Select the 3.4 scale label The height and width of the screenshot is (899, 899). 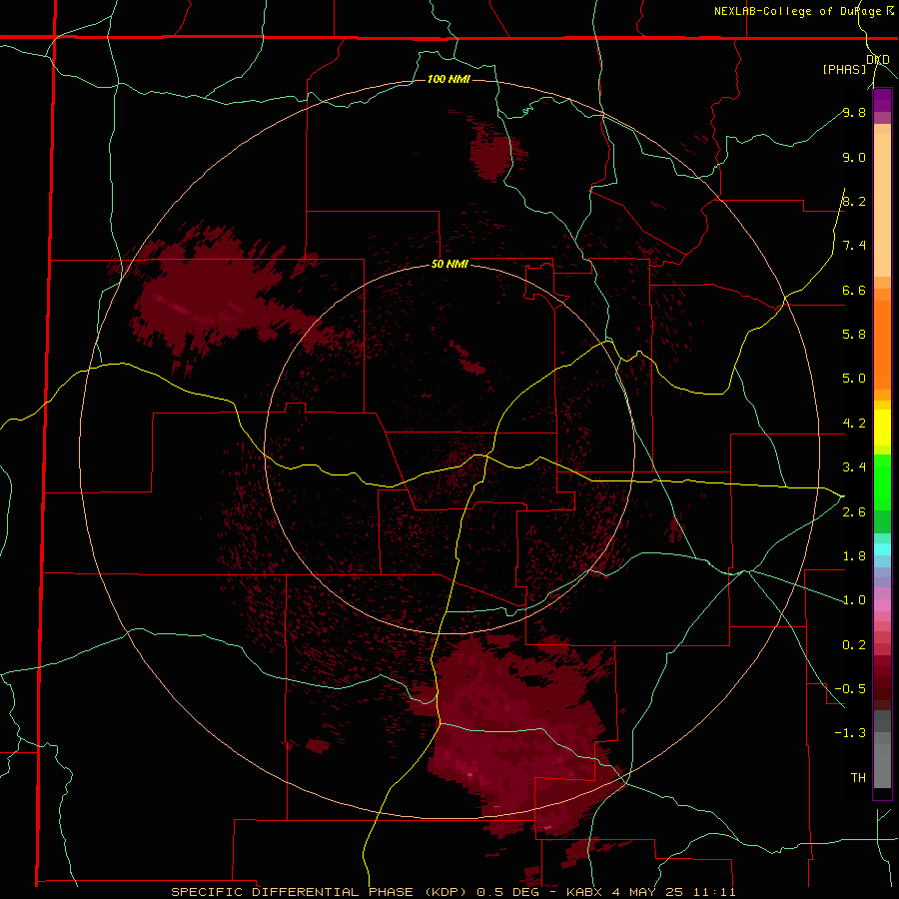click(854, 467)
